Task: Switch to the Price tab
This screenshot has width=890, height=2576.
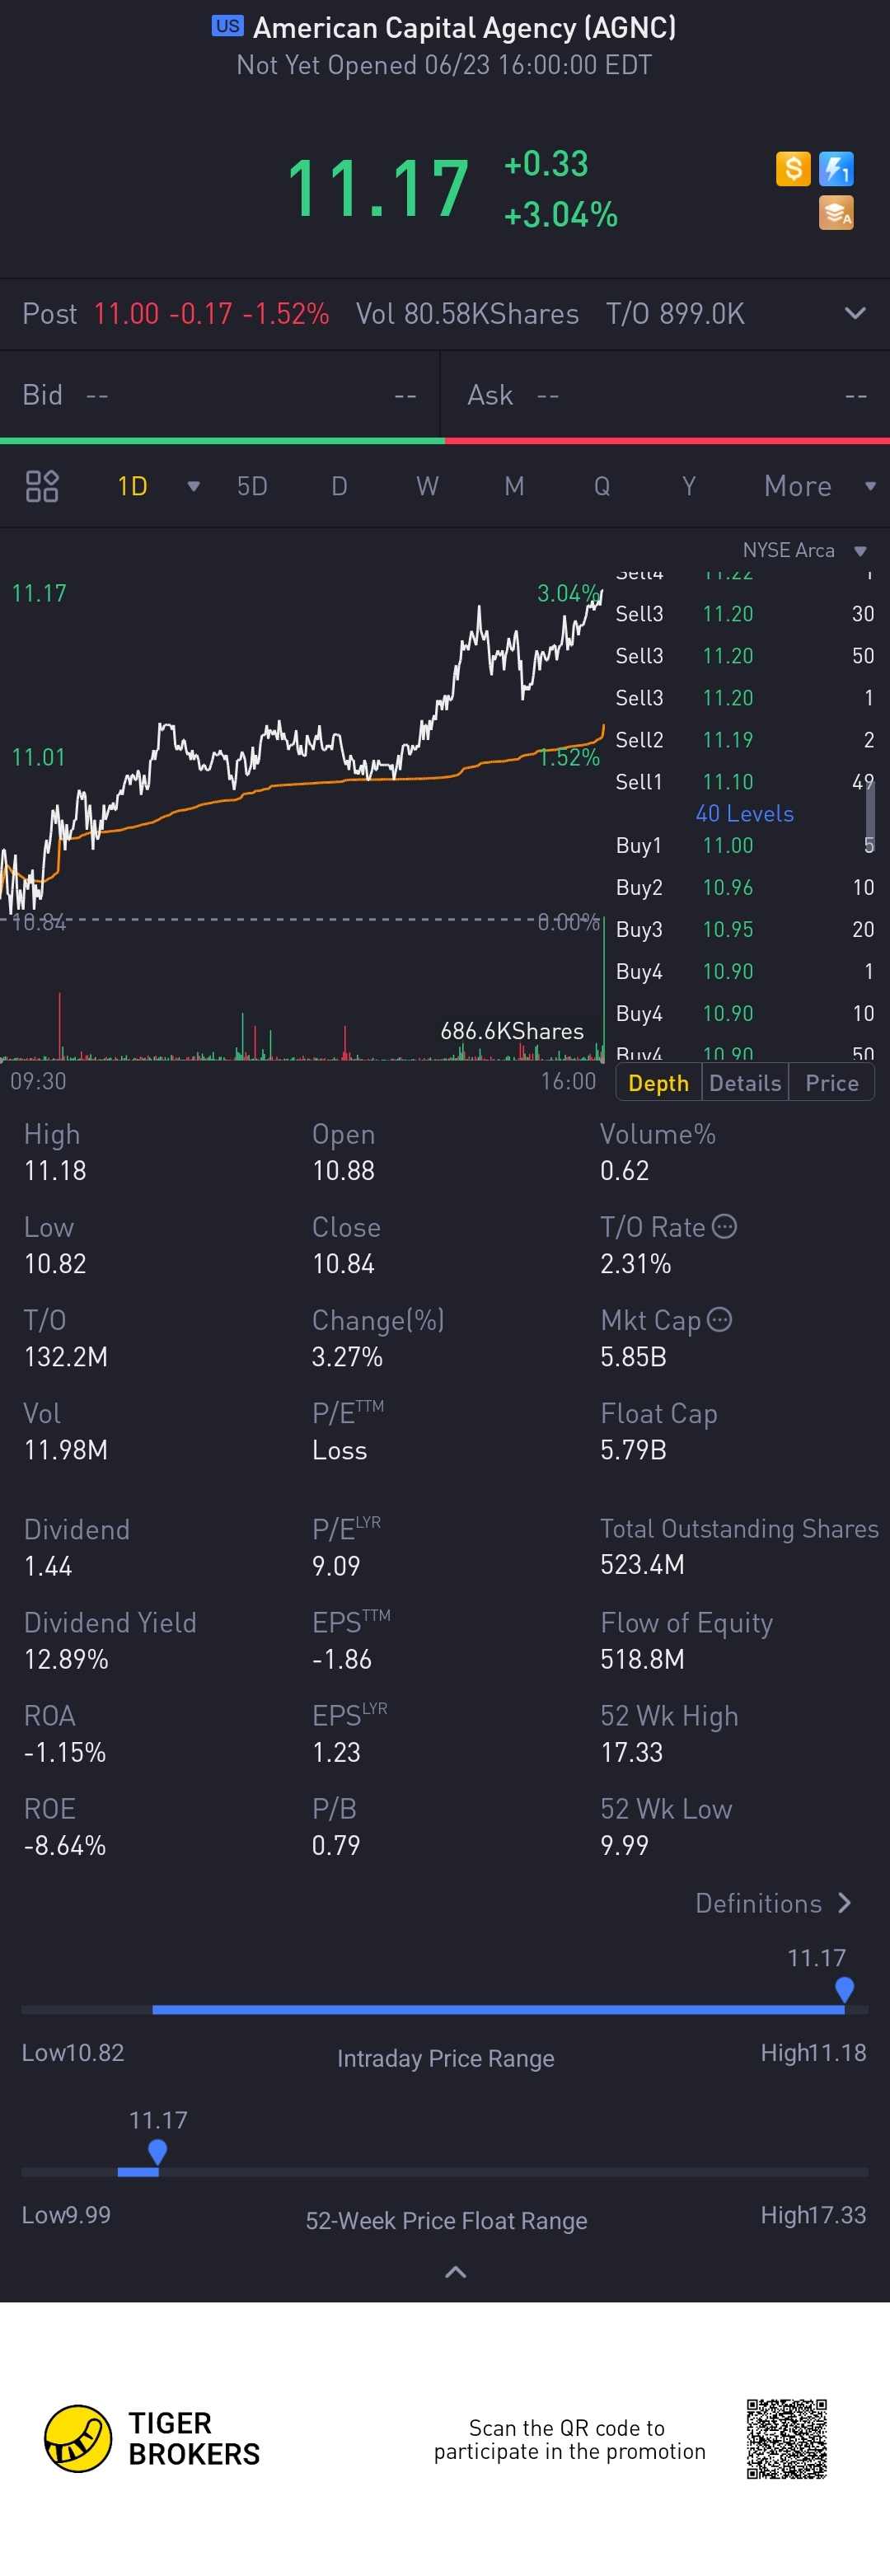Action: coord(831,1083)
